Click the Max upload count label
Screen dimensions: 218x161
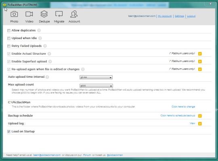tap(21, 85)
